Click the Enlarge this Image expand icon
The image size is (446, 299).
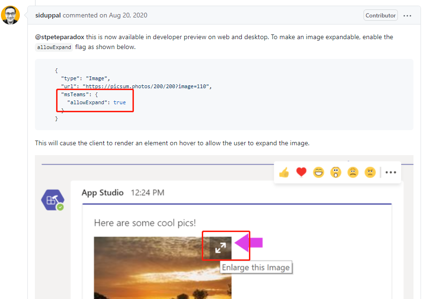[x=220, y=247]
